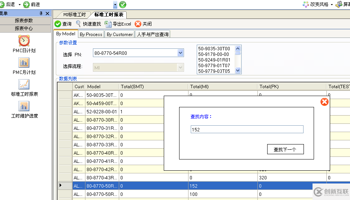The width and height of the screenshot is (350, 200).
Task: Switch to the 标准工时报表 tab
Action: (x=109, y=15)
